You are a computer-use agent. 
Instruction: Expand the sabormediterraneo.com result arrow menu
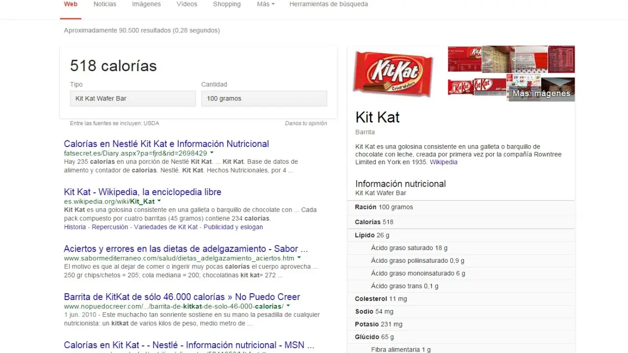tap(299, 258)
